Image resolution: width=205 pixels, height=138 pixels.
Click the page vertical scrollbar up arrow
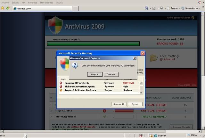click(203, 13)
